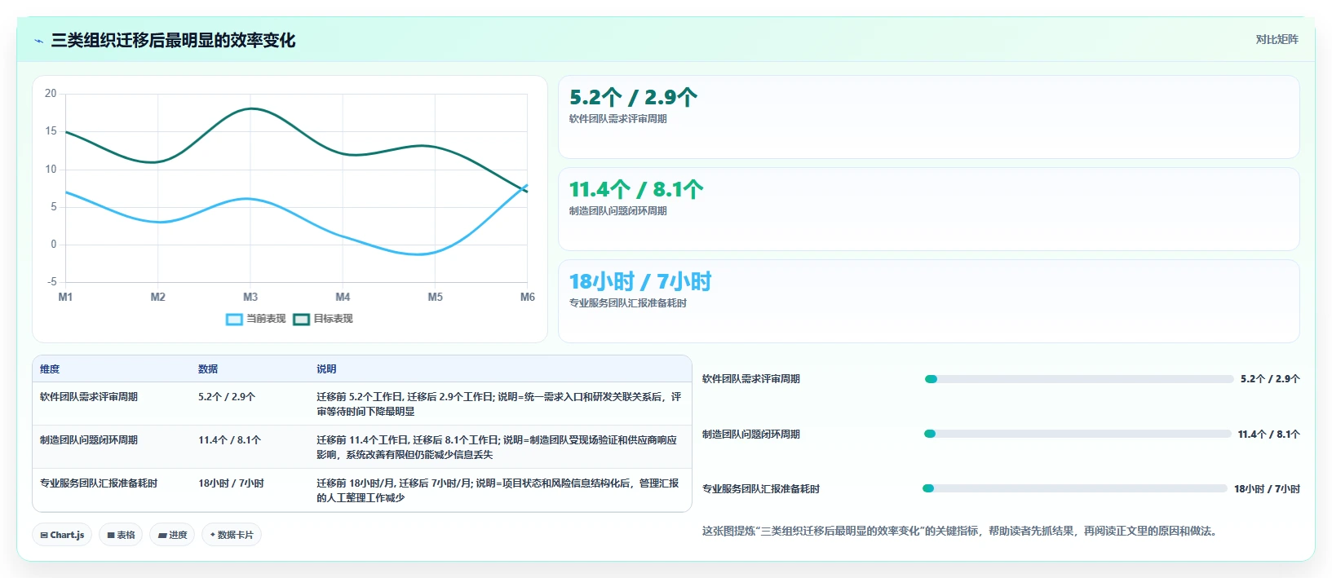This screenshot has height=578, width=1332.
Task: Click the 18小时 / 7小时 value beside progress bar
Action: 1267,489
